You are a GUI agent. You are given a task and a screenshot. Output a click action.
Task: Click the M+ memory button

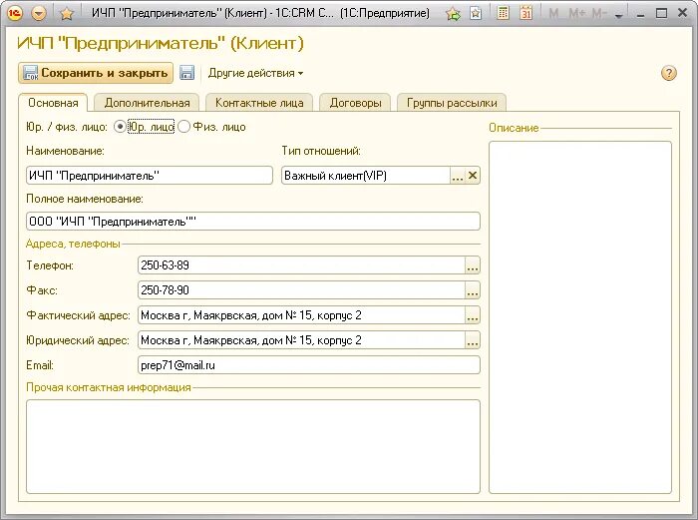coord(577,14)
